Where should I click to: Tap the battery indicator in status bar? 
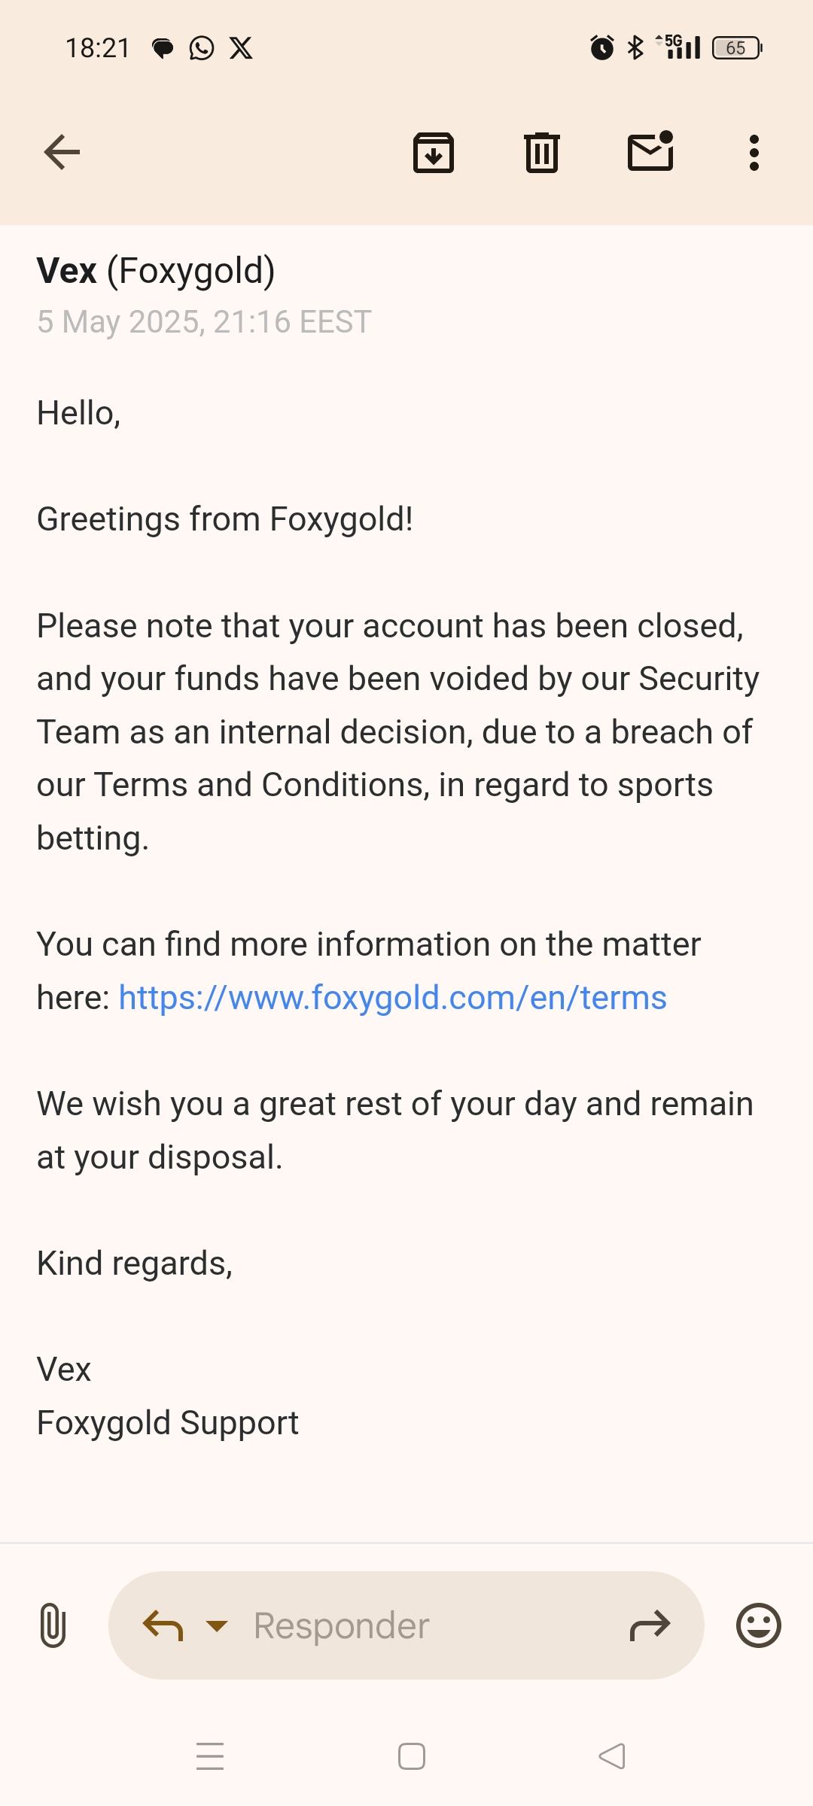click(x=736, y=48)
